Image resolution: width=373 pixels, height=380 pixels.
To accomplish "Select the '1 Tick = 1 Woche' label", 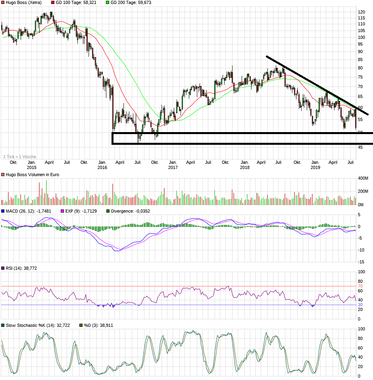I will click(x=19, y=157).
